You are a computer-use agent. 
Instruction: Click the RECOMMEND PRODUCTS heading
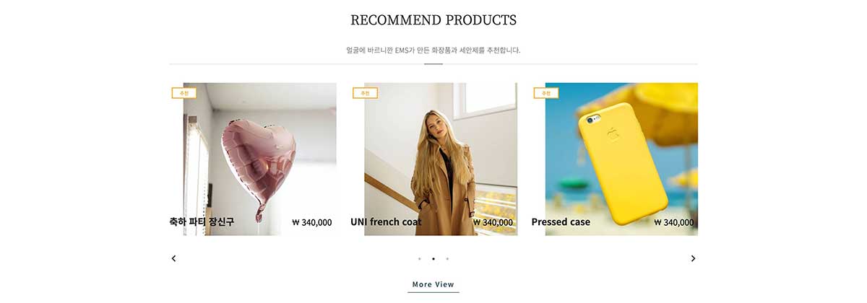point(433,20)
